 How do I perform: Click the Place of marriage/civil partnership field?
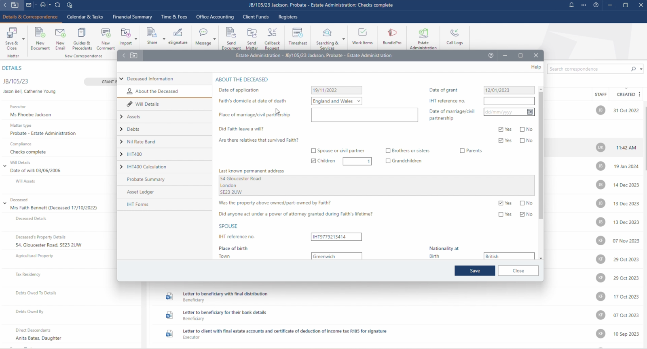(x=364, y=115)
